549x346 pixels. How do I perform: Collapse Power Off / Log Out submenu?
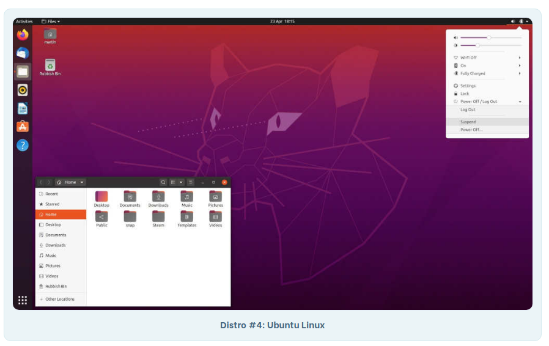click(487, 101)
